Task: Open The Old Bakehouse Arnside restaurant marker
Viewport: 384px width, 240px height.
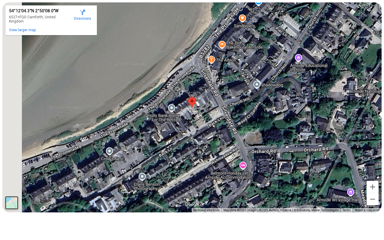Action: (222, 45)
